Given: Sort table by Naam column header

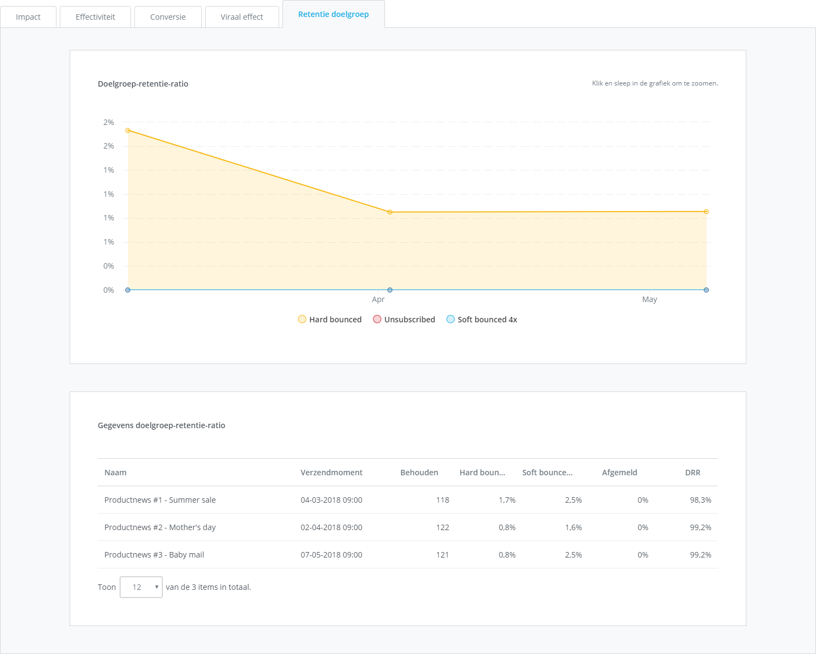Looking at the screenshot, I should pyautogui.click(x=116, y=473).
